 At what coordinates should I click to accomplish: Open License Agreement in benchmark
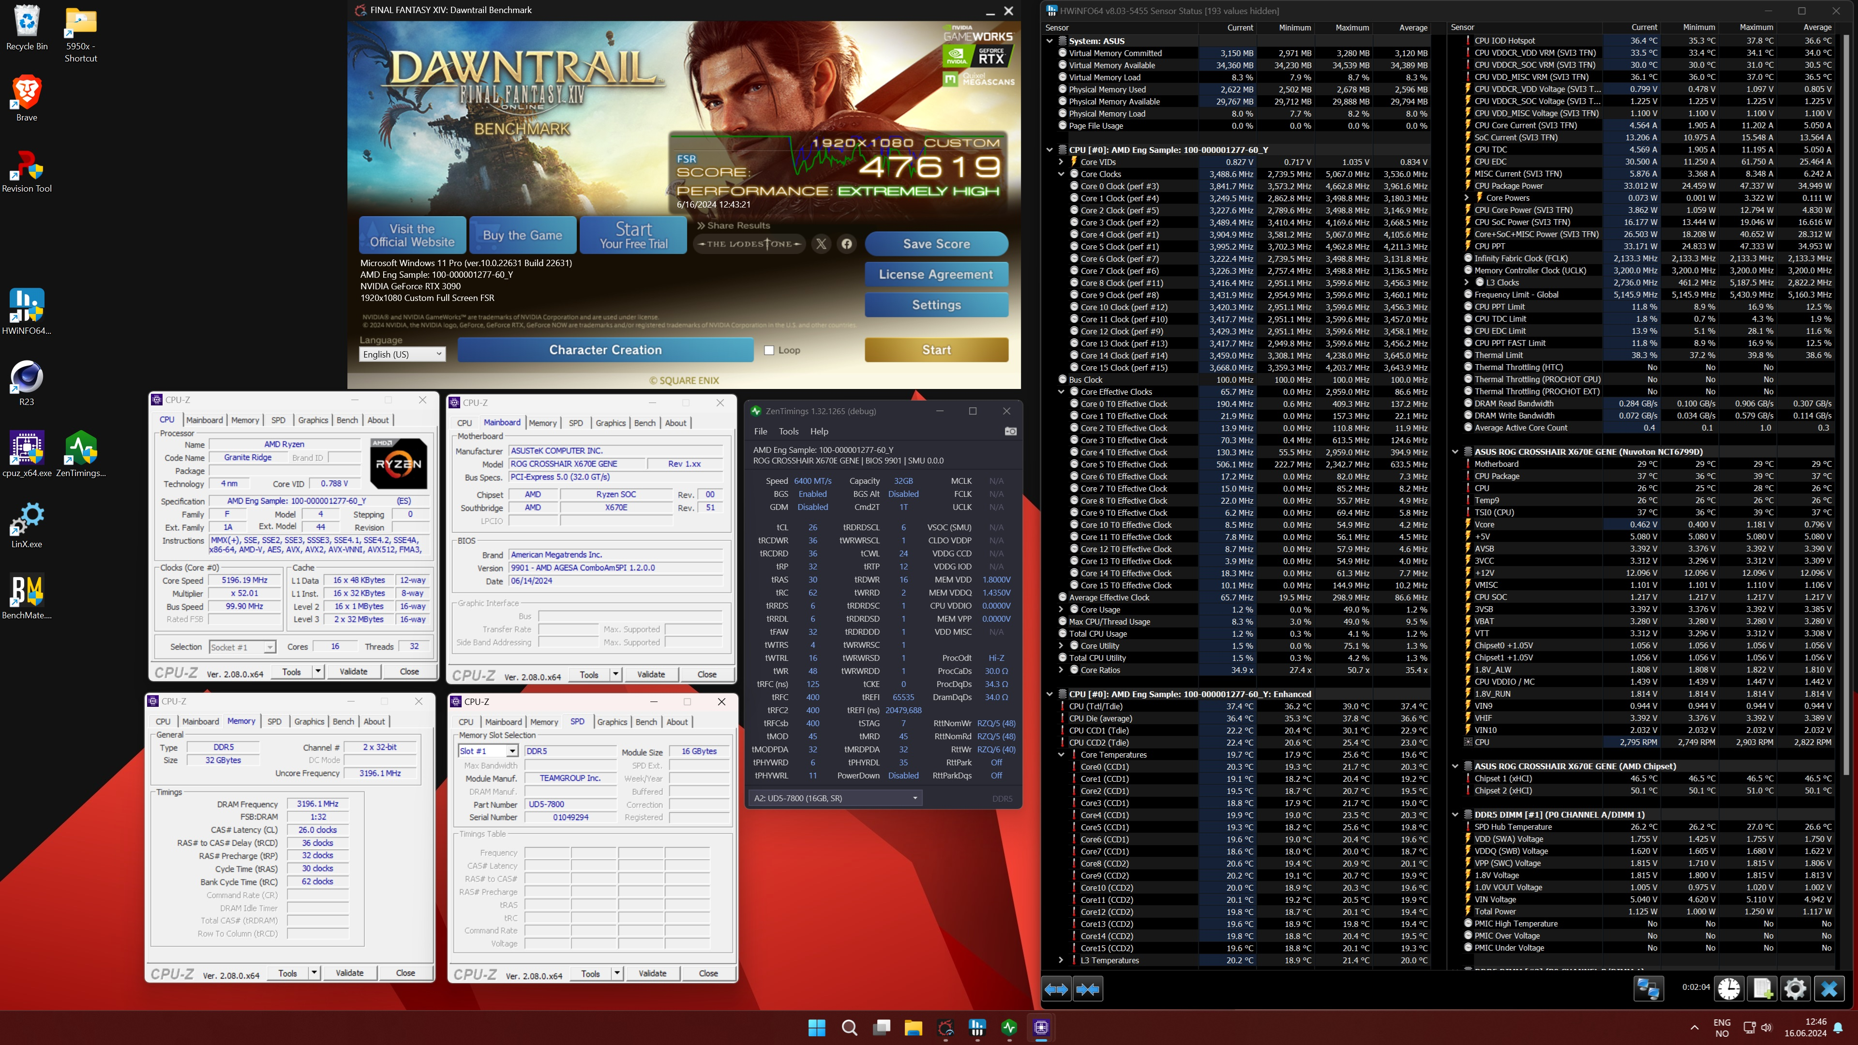pos(936,274)
